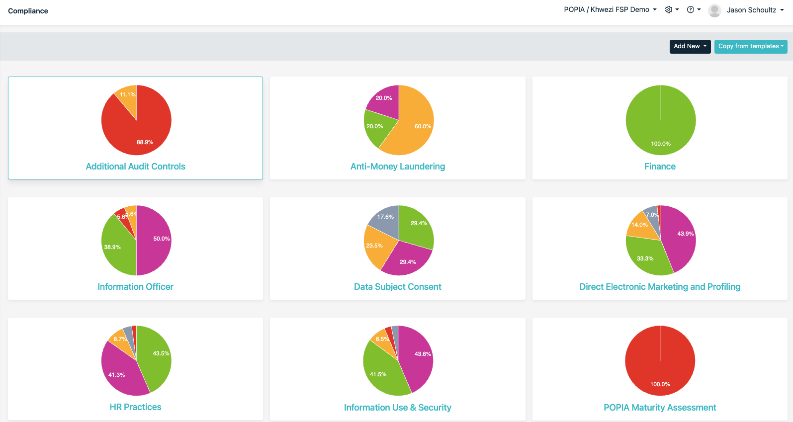Open the Add New dropdown button
The width and height of the screenshot is (793, 422).
pyautogui.click(x=690, y=46)
